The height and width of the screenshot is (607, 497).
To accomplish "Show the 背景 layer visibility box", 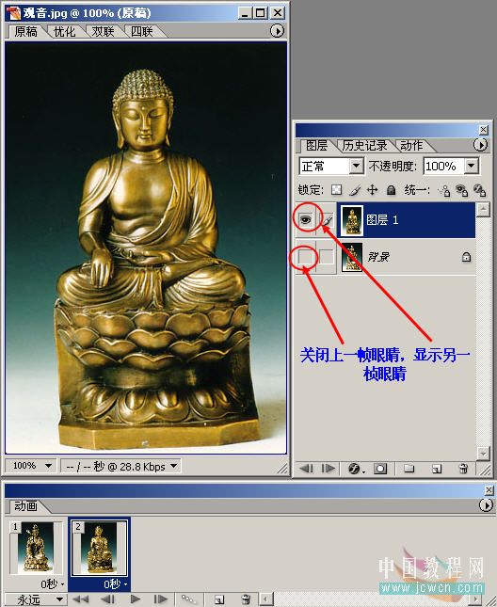I will tap(305, 257).
